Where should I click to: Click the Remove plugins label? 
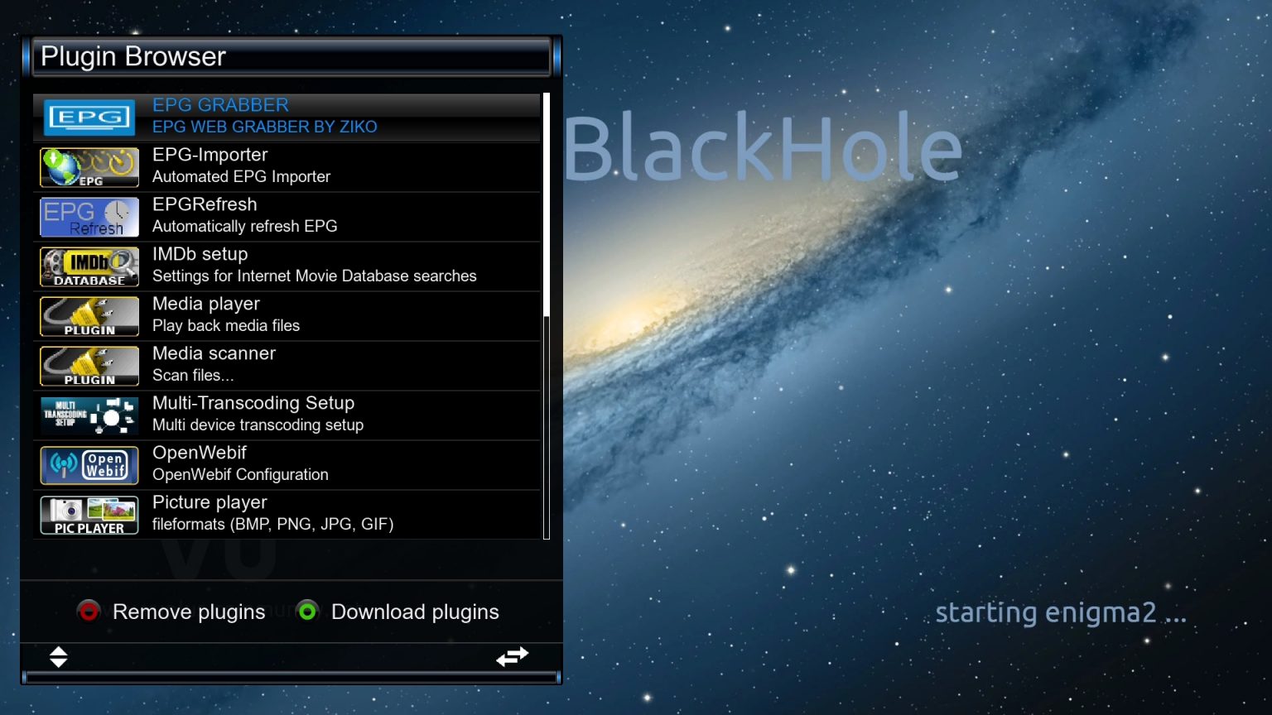click(189, 612)
